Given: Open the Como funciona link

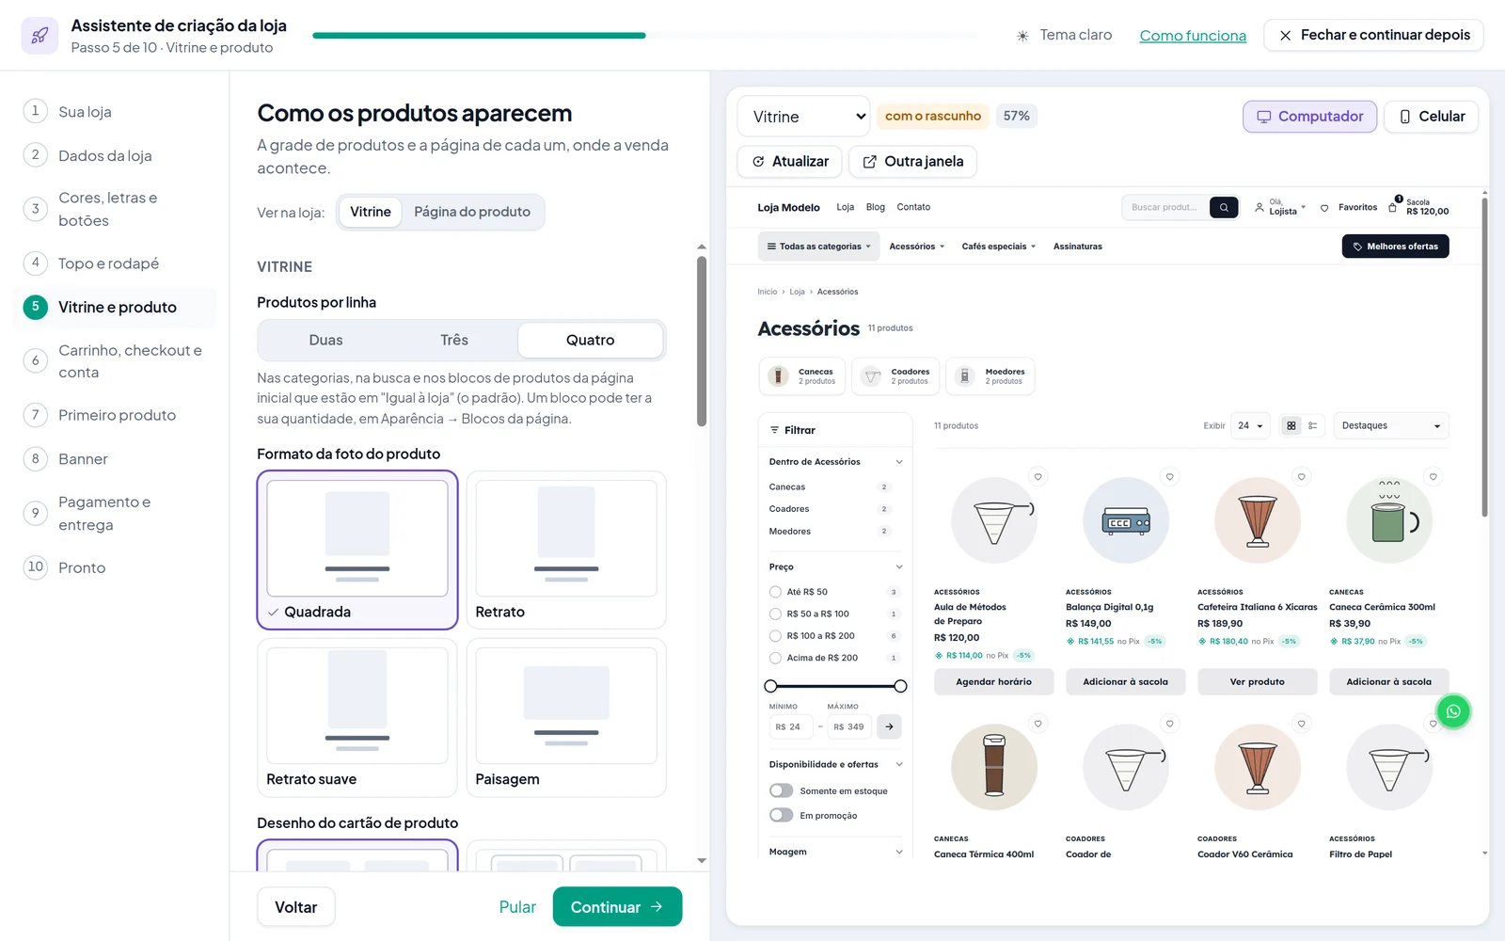Looking at the screenshot, I should [1193, 36].
